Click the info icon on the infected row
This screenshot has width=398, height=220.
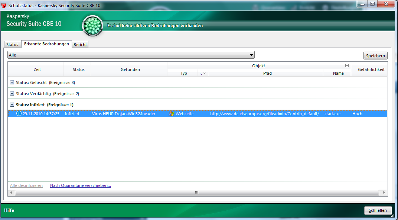[19, 114]
